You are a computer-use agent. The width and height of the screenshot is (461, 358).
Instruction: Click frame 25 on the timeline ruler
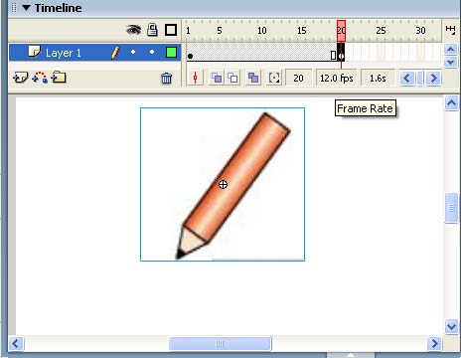tap(381, 31)
